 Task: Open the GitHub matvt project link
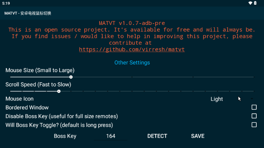(x=132, y=50)
